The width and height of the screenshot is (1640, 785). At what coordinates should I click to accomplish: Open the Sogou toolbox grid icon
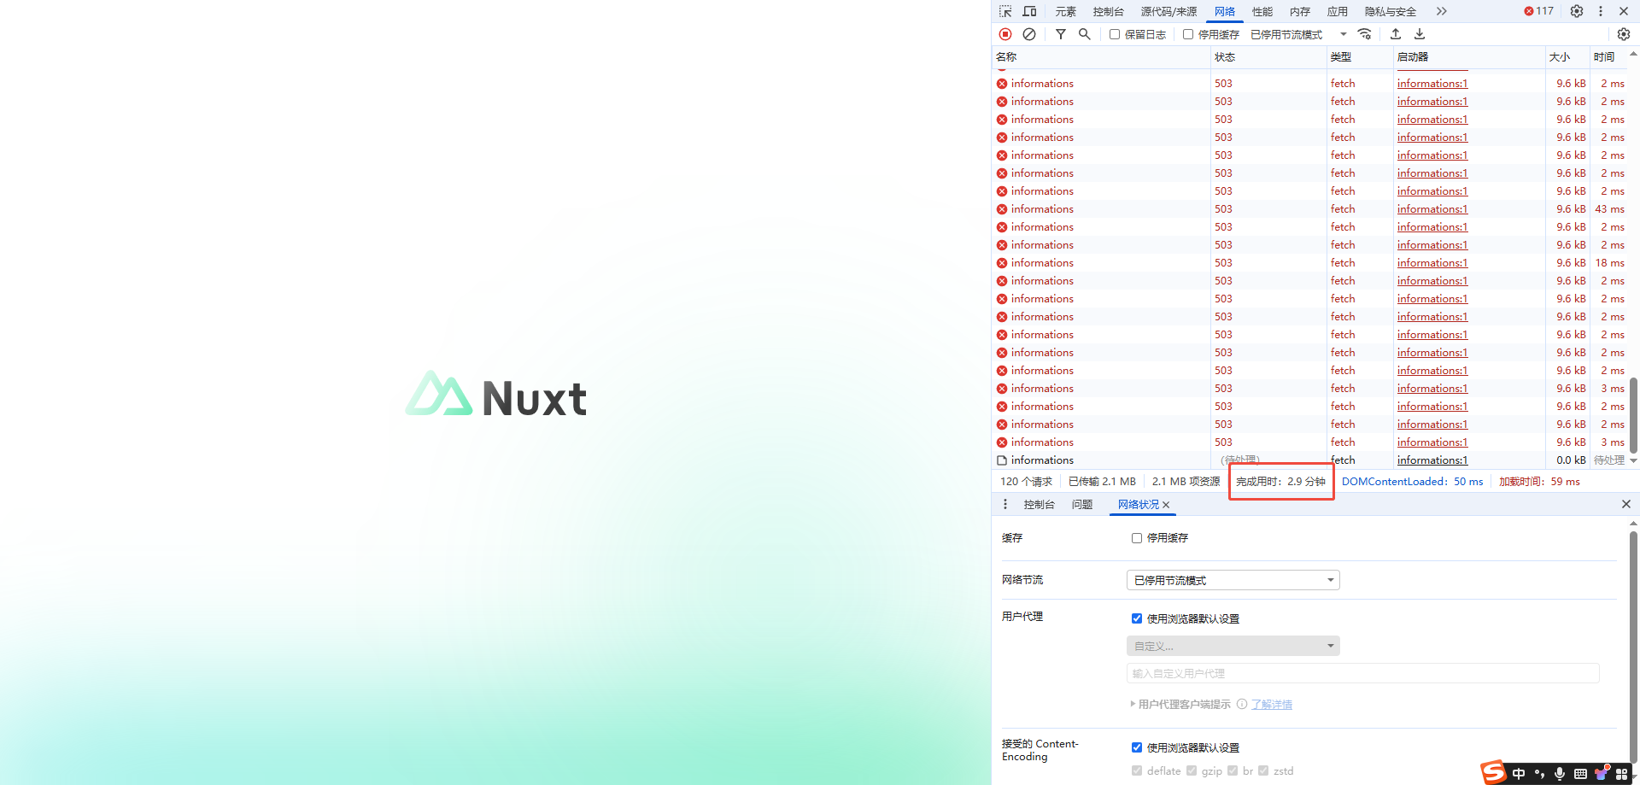[1621, 773]
